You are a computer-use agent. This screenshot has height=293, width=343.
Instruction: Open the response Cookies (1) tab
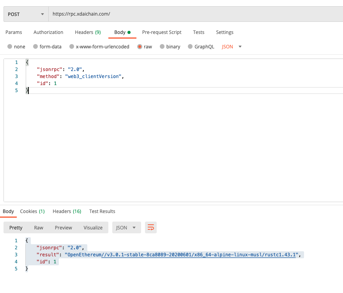coord(32,211)
